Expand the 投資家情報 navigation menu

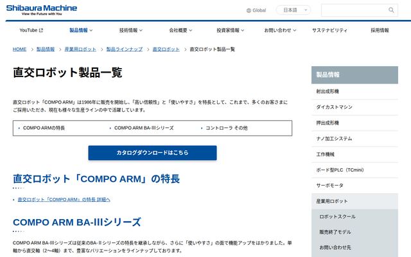[230, 30]
